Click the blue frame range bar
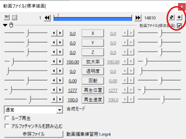The height and width of the screenshot is (139, 186). tap(93, 19)
